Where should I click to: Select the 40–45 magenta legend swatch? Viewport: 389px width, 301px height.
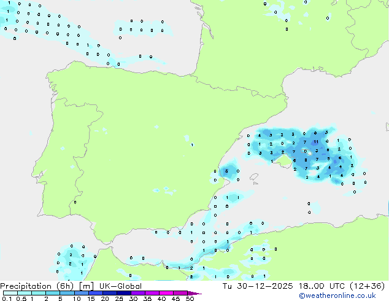pos(166,293)
